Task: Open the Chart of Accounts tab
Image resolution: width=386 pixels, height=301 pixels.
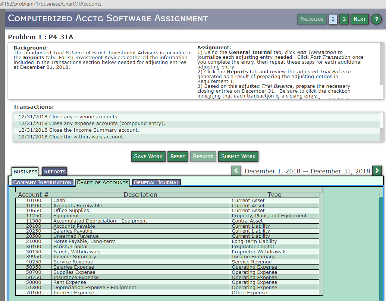Action: pyautogui.click(x=103, y=182)
